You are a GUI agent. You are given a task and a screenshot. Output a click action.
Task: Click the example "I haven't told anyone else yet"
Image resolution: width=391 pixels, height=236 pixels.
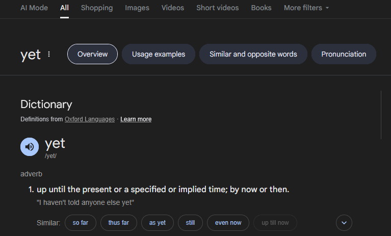point(85,202)
